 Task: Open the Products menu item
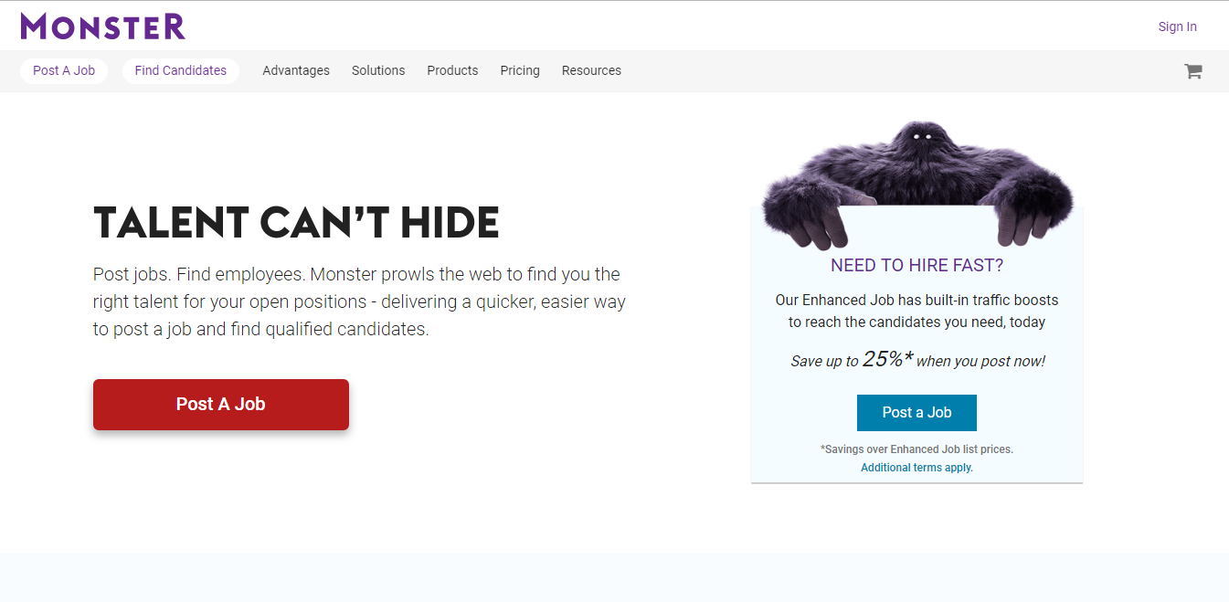452,70
